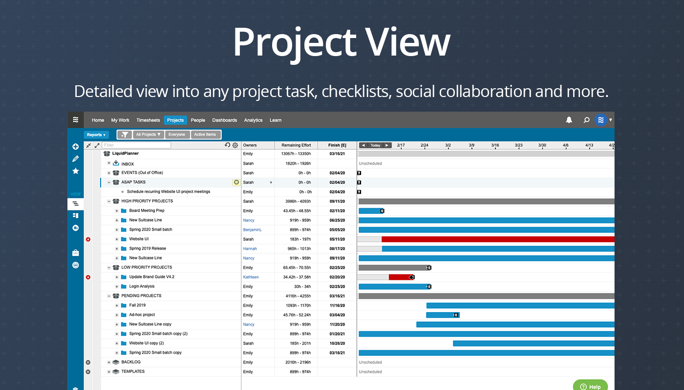Switch to the board/card view icon
The image size is (684, 390).
(x=75, y=215)
